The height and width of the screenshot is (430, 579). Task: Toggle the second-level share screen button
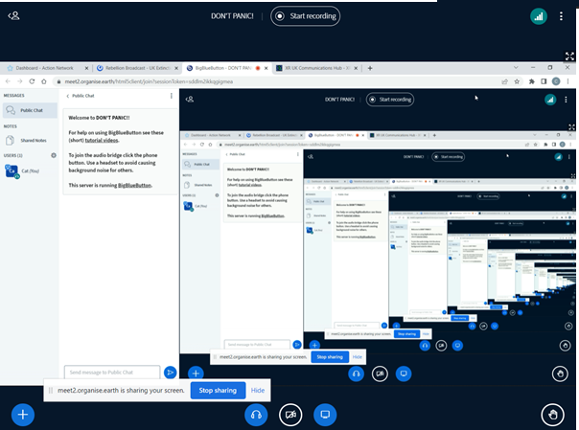click(x=404, y=373)
